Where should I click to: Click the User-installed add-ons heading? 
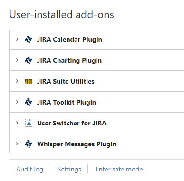click(x=61, y=15)
